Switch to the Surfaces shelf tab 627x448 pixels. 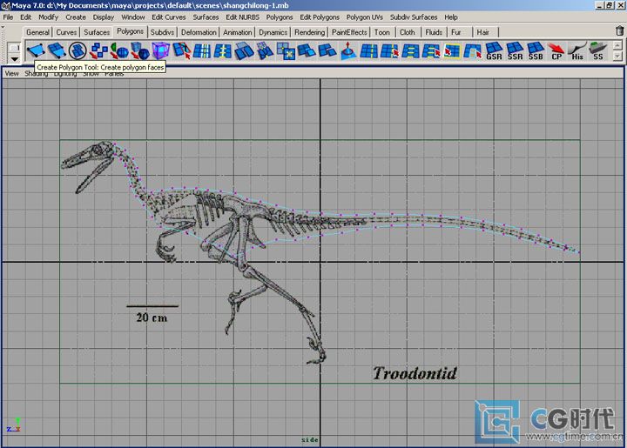97,32
